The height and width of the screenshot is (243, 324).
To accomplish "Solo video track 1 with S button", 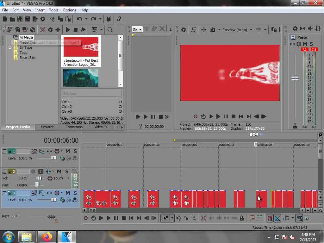I will 75,151.
